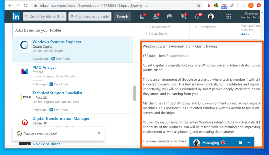The image size is (269, 155).
Task: Click the '6/10 skills match' text
Action: click(x=159, y=27)
